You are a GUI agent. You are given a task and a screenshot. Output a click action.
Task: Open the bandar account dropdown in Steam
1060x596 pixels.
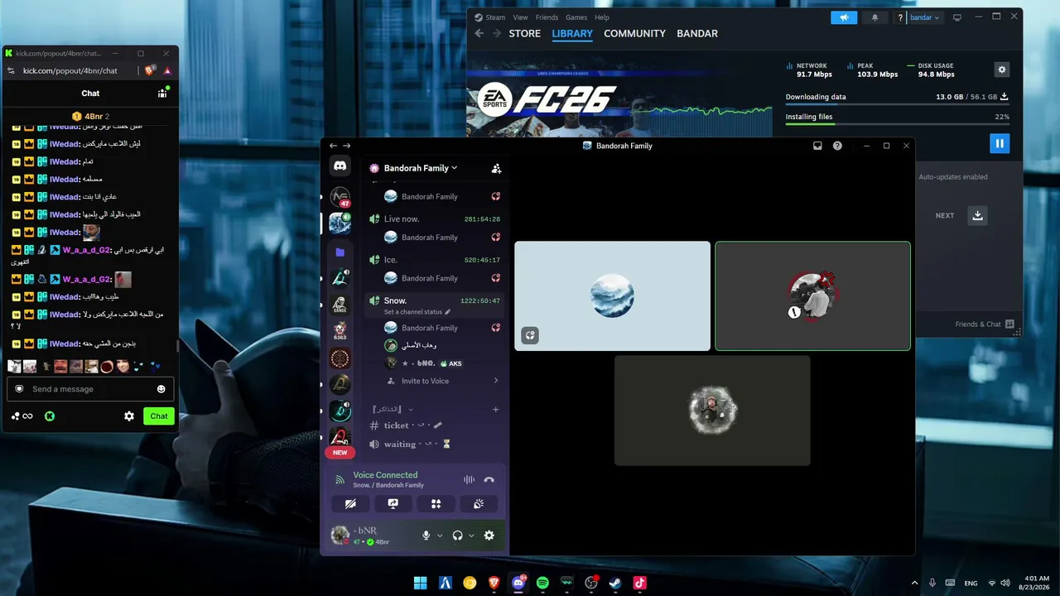924,17
